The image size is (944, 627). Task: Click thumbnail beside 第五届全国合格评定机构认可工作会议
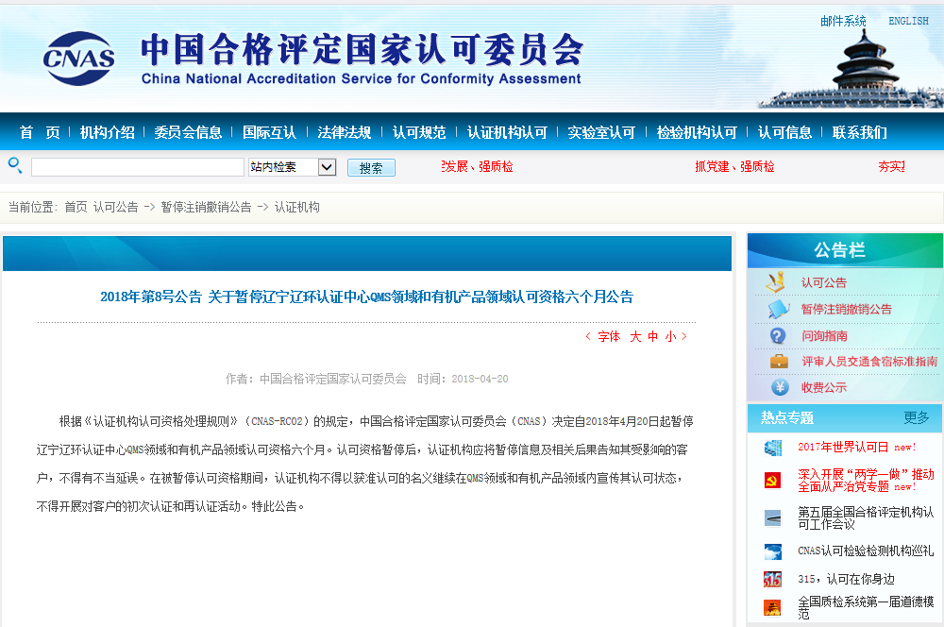(x=772, y=518)
